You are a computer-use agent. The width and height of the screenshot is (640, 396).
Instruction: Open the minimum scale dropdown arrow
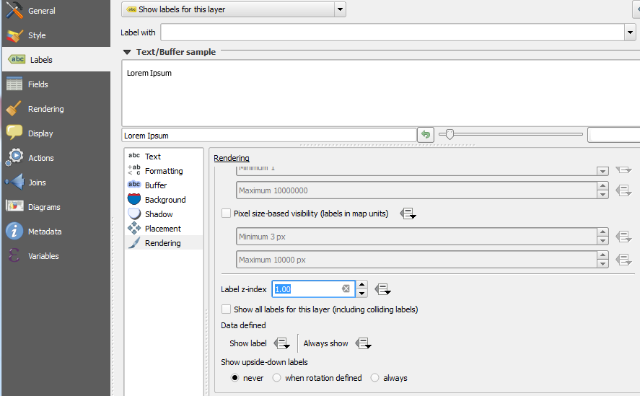click(602, 171)
